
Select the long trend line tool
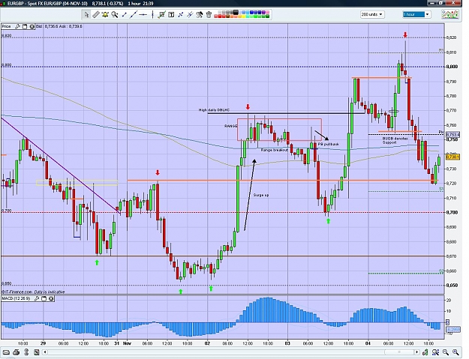tap(133, 14)
